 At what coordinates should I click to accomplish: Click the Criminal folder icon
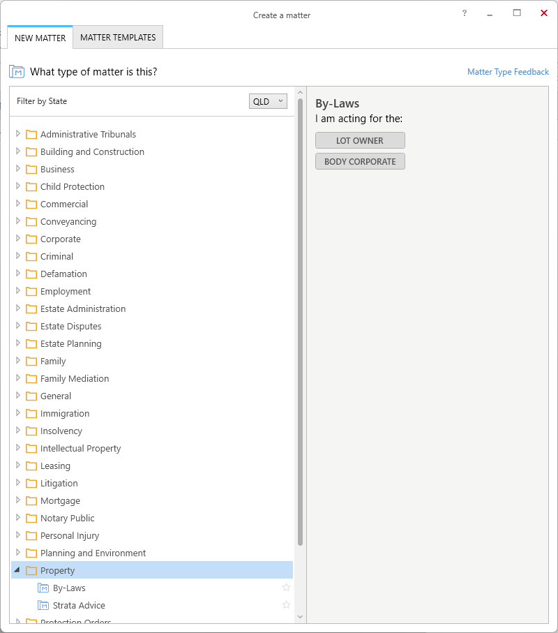pos(31,256)
